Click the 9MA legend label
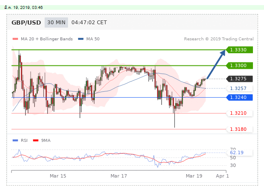The image size is (264, 192). [x=46, y=140]
